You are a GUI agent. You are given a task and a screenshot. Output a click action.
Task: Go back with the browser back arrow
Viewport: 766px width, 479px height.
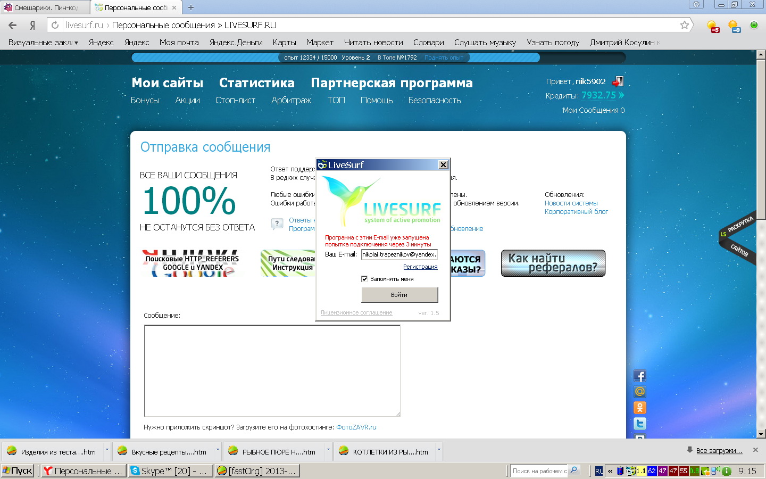12,25
